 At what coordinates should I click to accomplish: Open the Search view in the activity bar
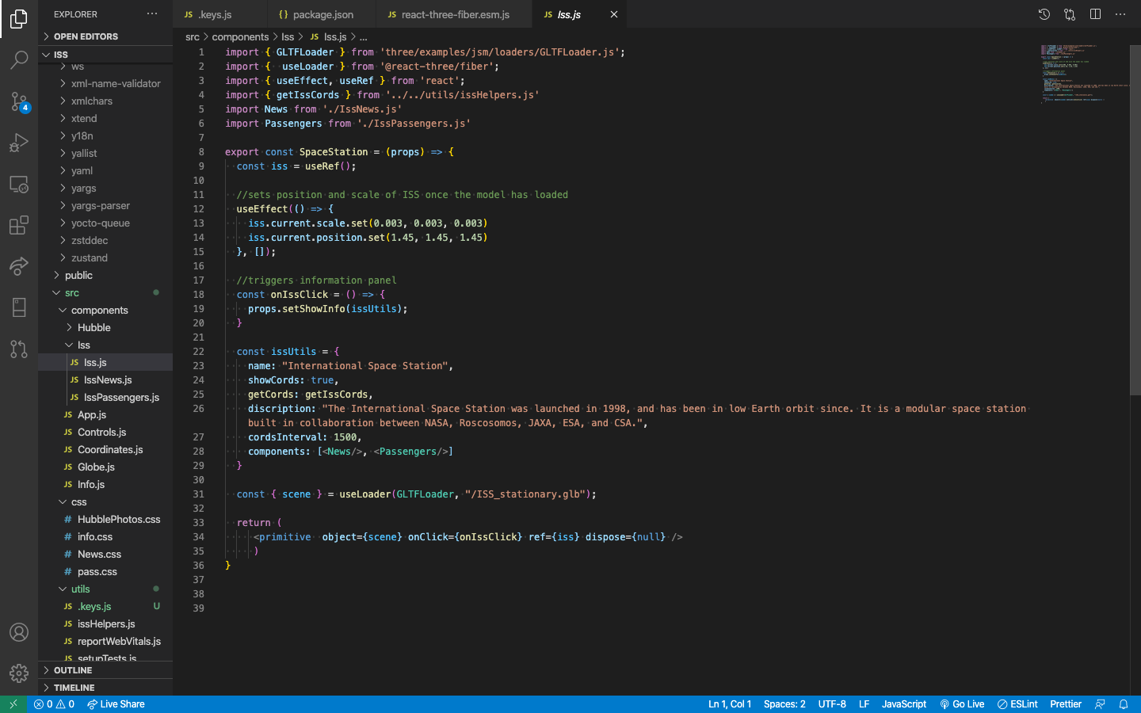coord(19,60)
